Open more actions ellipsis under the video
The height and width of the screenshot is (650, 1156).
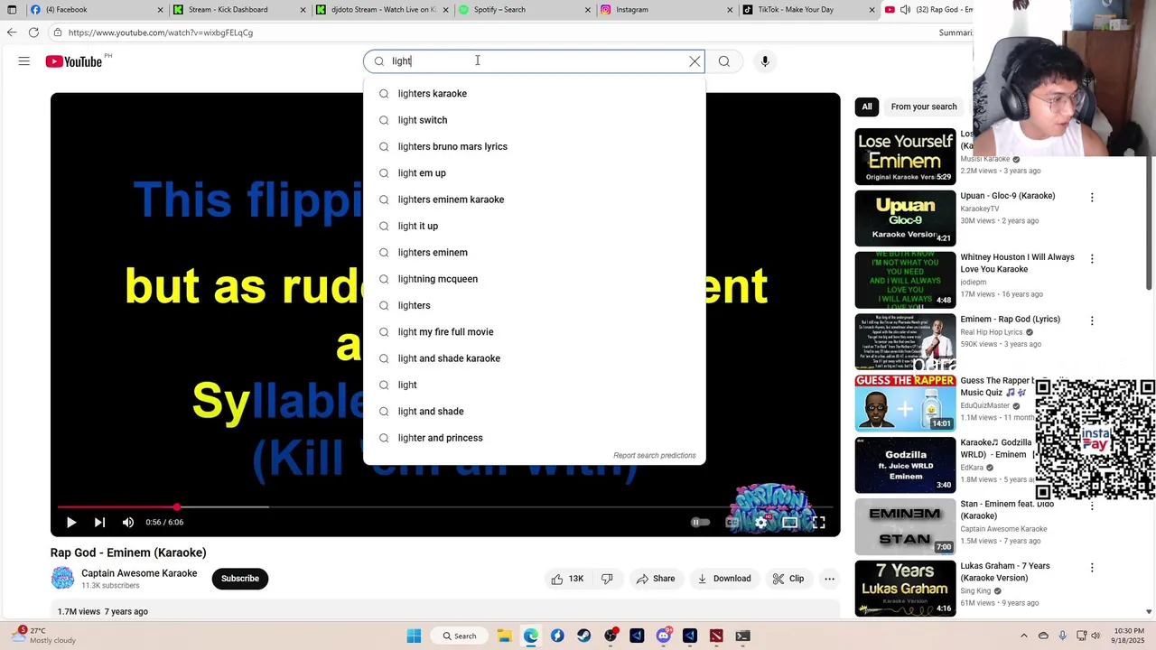(829, 579)
